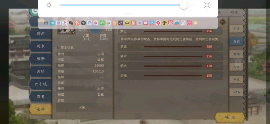Click the 武艺 stat bar
270x124 pixels.
click(x=173, y=31)
